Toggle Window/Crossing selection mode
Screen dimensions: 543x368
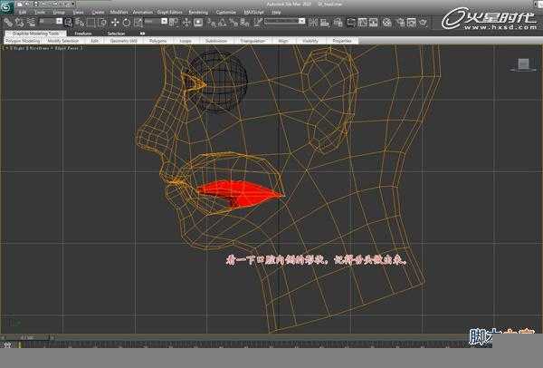102,23
